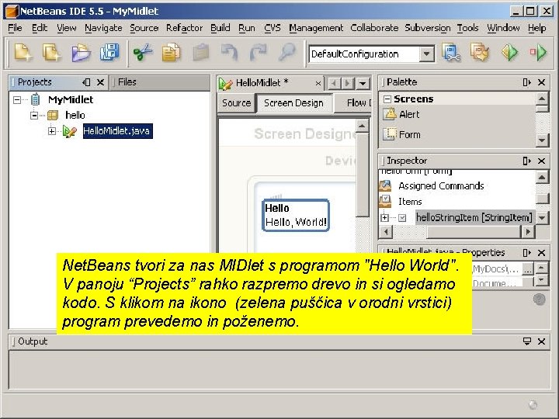This screenshot has height=419, width=559.
Task: Click the Save All disks icon
Action: (109, 53)
